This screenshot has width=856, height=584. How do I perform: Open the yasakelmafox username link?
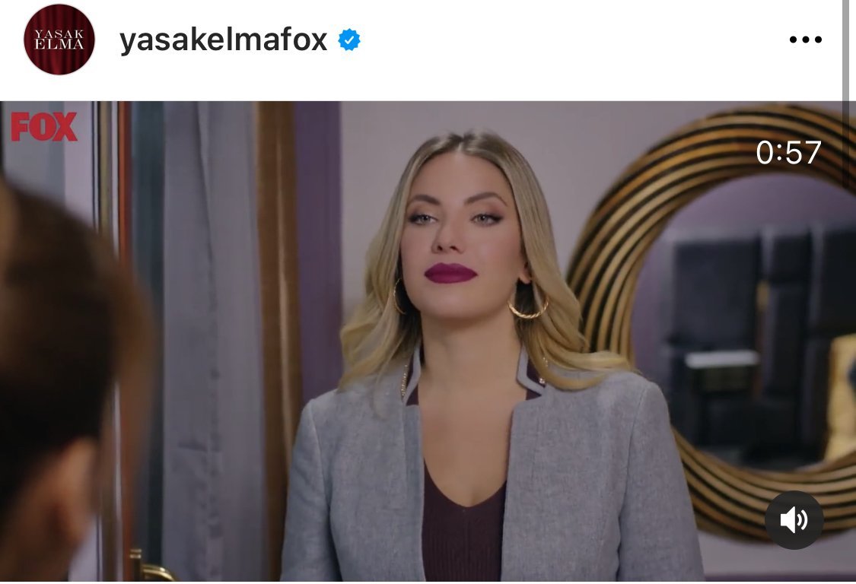[x=223, y=40]
